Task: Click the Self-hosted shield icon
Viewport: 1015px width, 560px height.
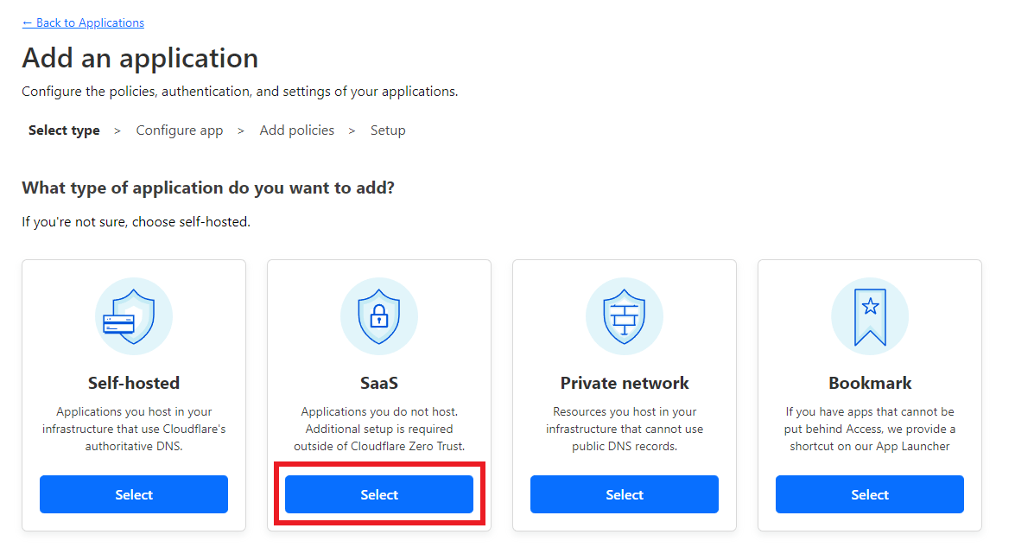Action: point(134,315)
